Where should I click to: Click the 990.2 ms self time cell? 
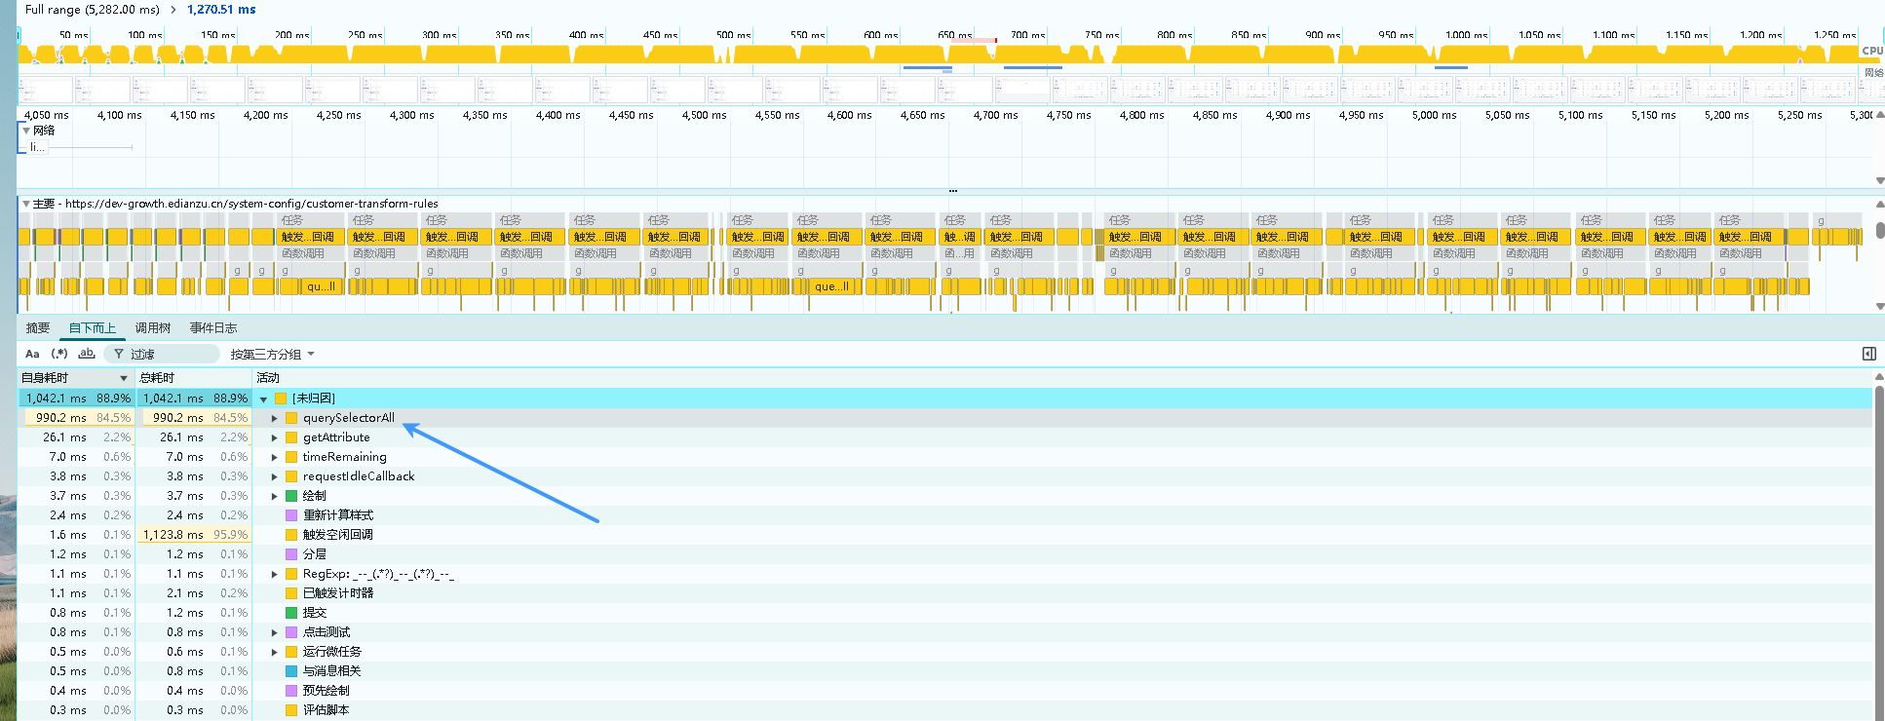tap(77, 418)
